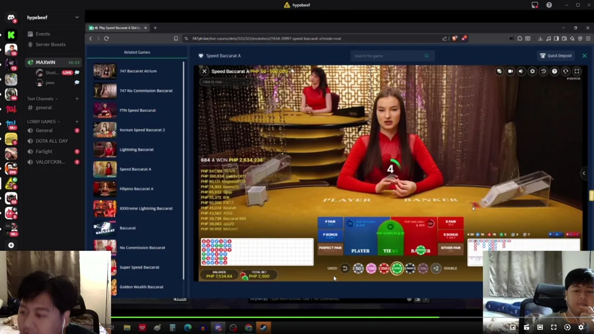Bookmark the page from address bar
This screenshot has width=594, height=334.
click(176, 39)
